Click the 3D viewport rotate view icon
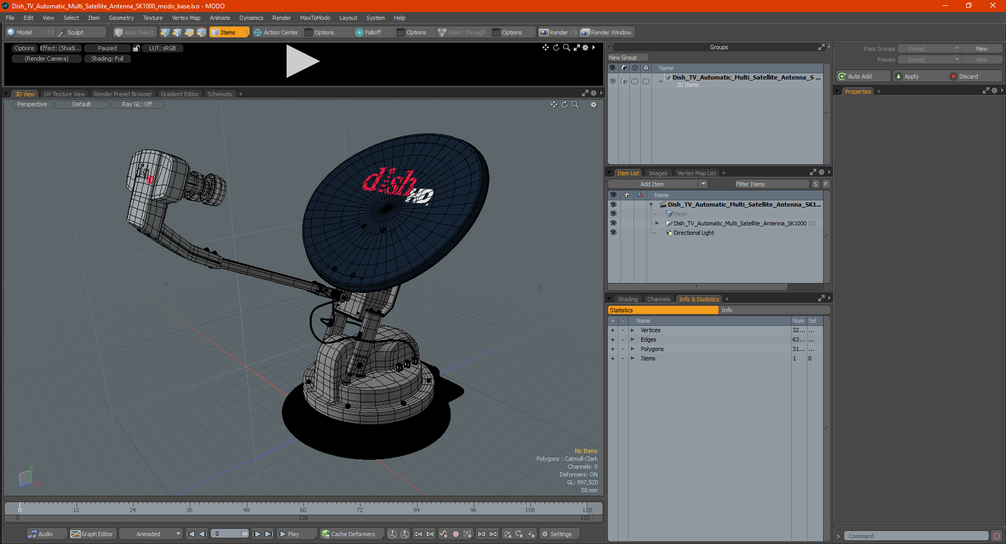The image size is (1006, 544). pyautogui.click(x=565, y=105)
